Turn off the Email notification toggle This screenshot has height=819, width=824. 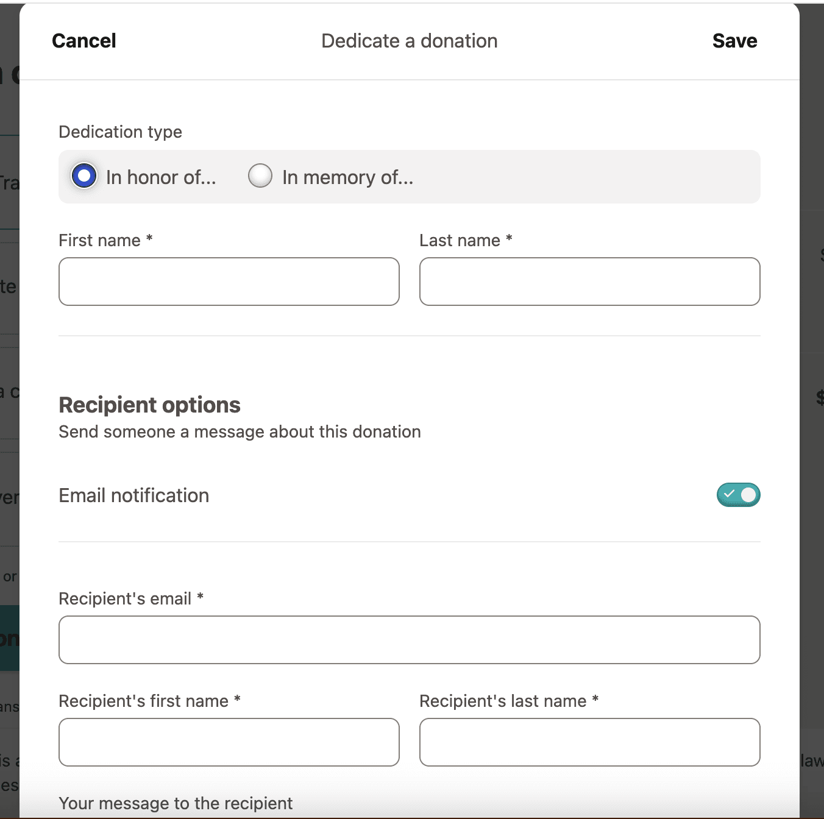tap(738, 495)
